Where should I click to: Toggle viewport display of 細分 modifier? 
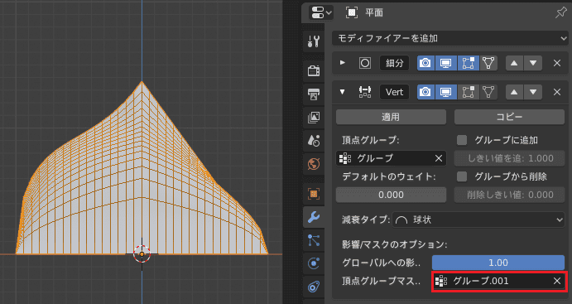[446, 63]
